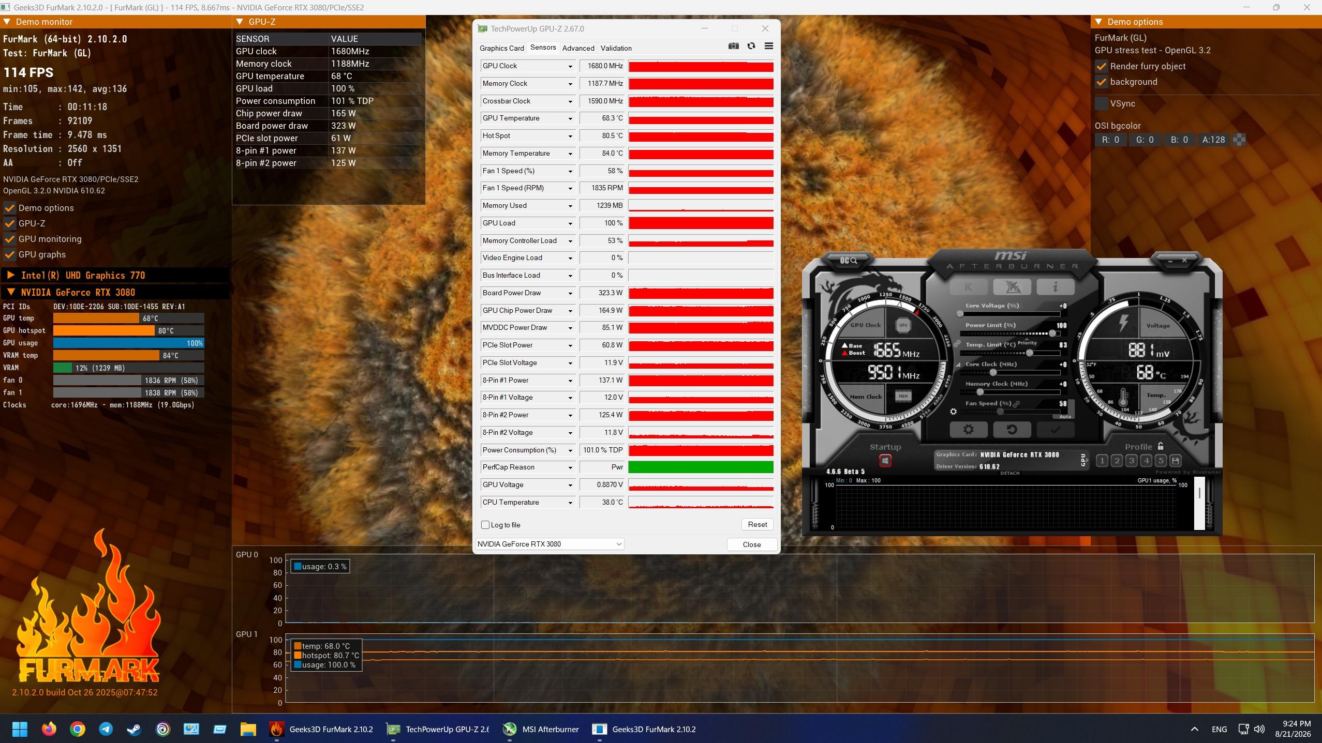Select Afterburner profile slot 1
This screenshot has width=1322, height=743.
pos(1102,461)
